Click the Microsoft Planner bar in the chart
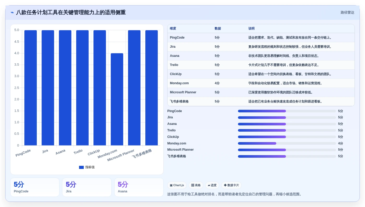Viewport: 365px width, 207px height. click(134, 88)
